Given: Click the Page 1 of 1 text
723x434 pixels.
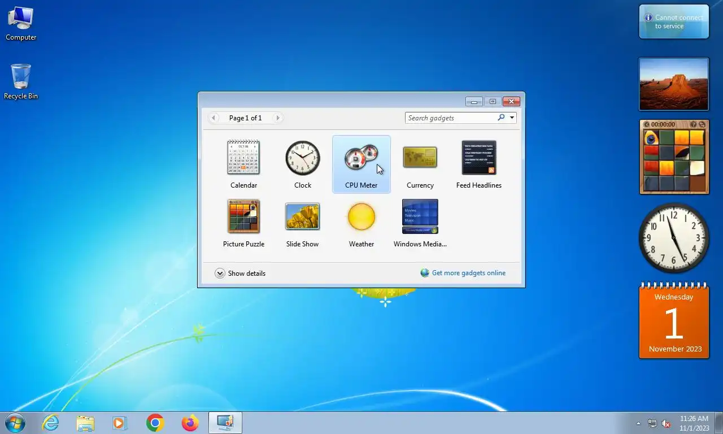Looking at the screenshot, I should point(245,118).
